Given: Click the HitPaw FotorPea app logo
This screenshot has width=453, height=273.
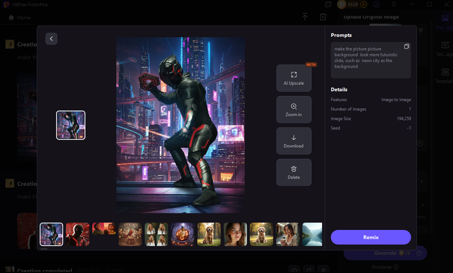Looking at the screenshot, I should 6,4.
